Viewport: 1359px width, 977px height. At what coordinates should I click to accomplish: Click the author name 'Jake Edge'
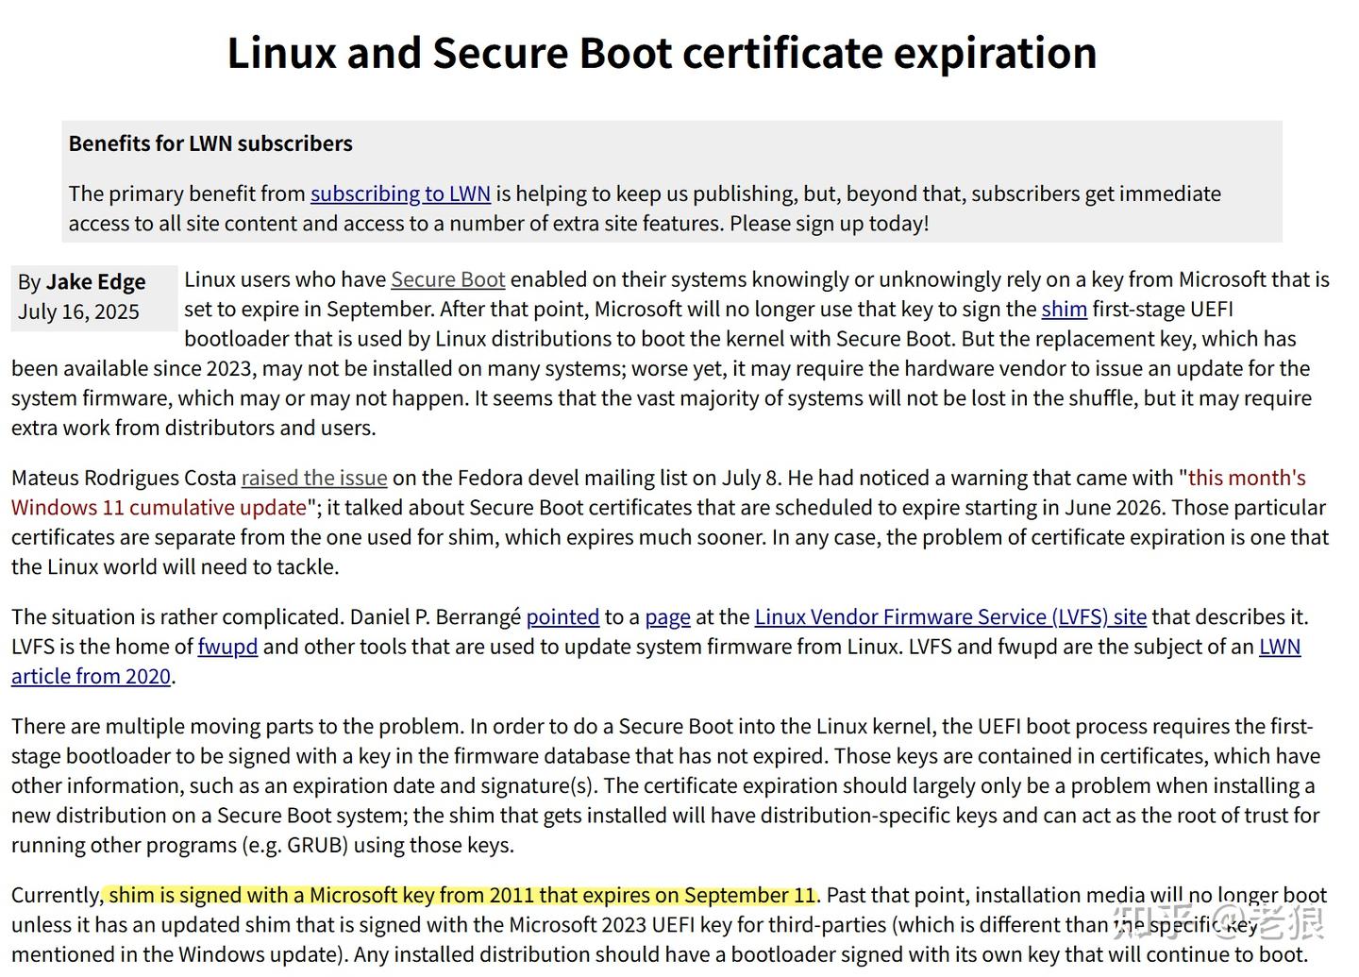95,281
